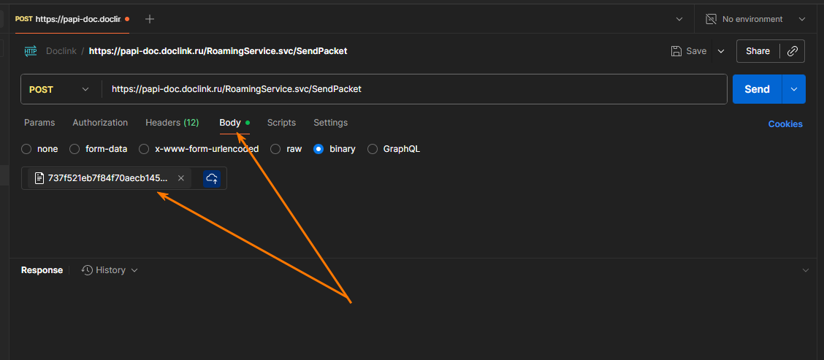
Task: Remove the selected binary file with X
Action: (x=180, y=178)
